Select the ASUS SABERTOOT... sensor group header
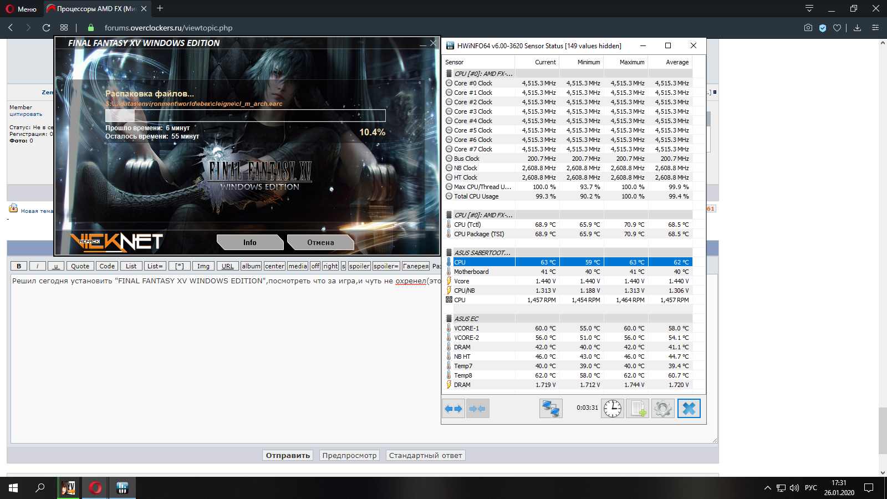The image size is (887, 499). click(568, 253)
